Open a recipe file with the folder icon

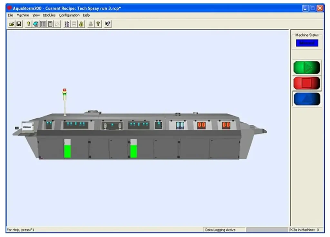pyautogui.click(x=12, y=24)
